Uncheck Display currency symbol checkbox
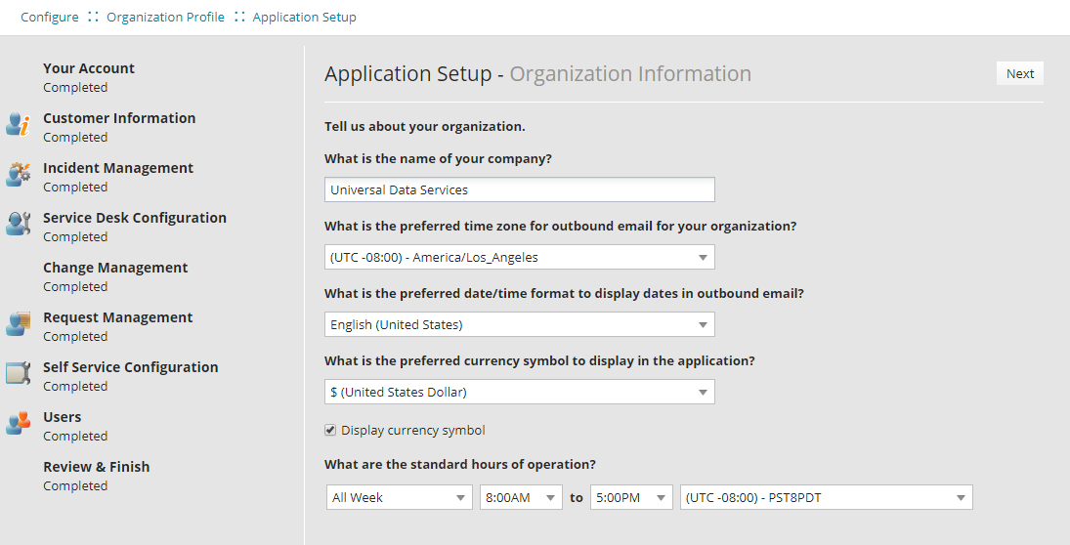 point(330,431)
